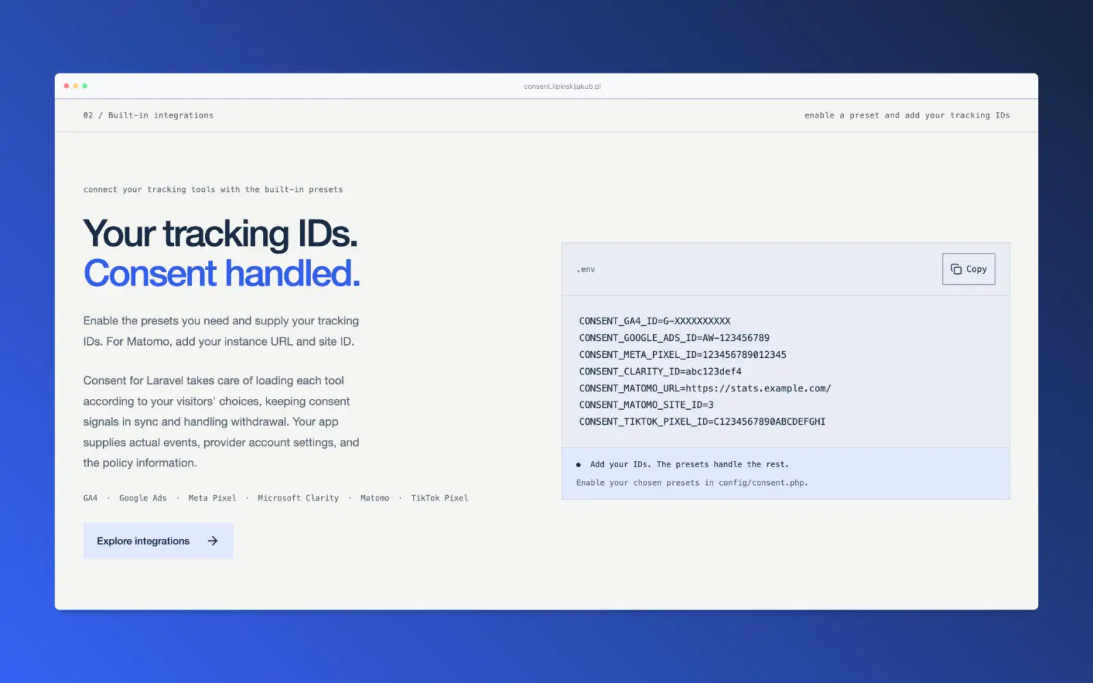Select the CONSENT_MATOMO_URL line
Screen dimensions: 1093x683
click(705, 388)
